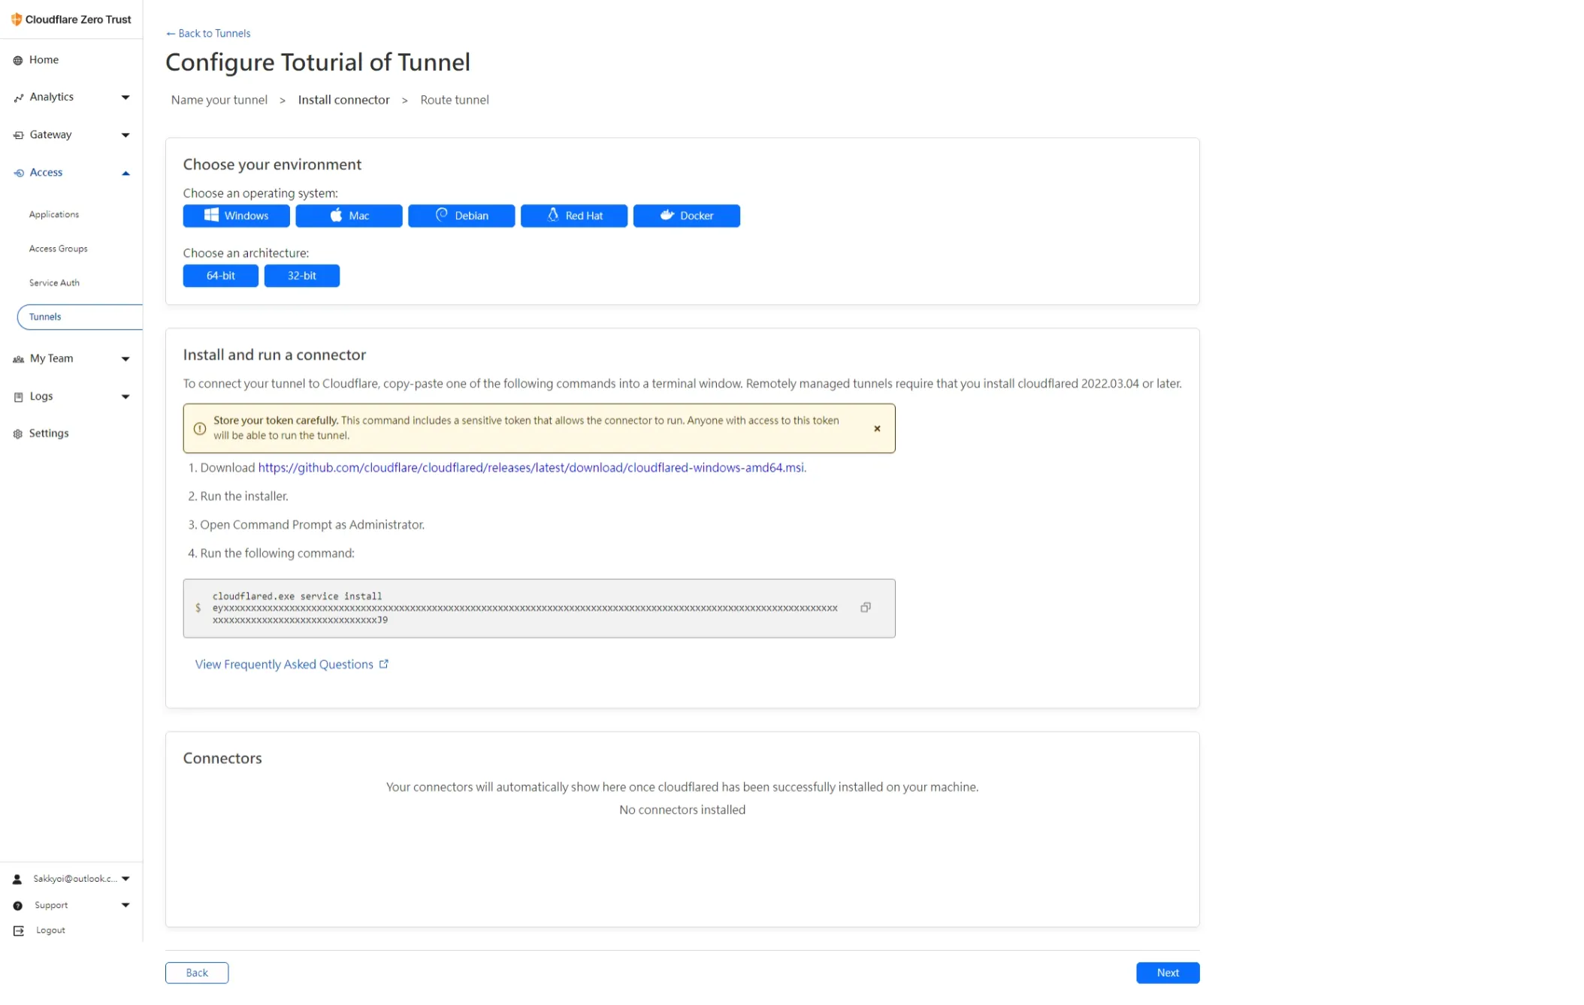Click the Logs document icon
The height and width of the screenshot is (1005, 1584).
click(x=19, y=397)
